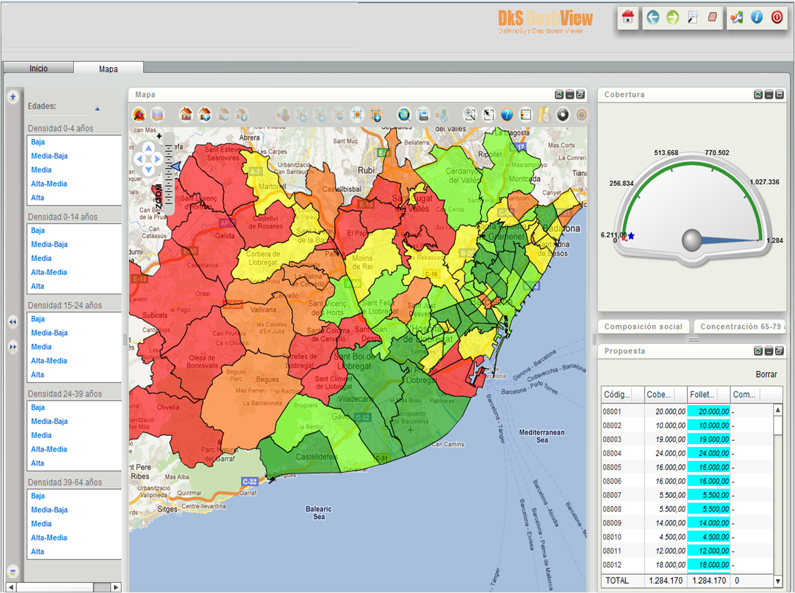Collapse the sidebar with the minus circle button
795x593 pixels.
pyautogui.click(x=13, y=570)
